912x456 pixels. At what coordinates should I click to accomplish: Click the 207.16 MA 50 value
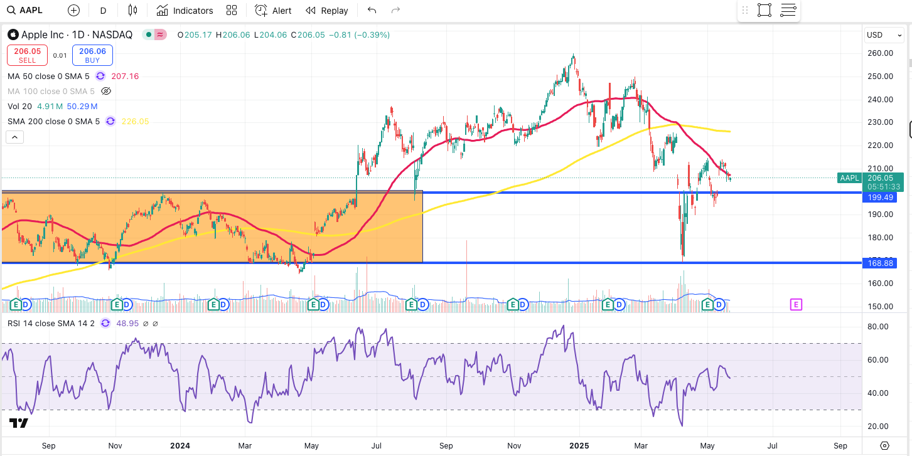coord(125,76)
